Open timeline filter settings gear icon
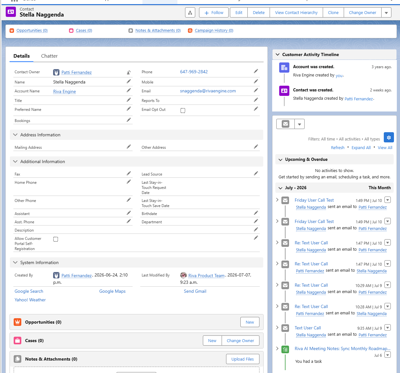This screenshot has height=373, width=400. click(389, 138)
